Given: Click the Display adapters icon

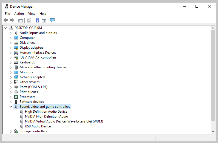Looking at the screenshot, I should (x=16, y=48).
